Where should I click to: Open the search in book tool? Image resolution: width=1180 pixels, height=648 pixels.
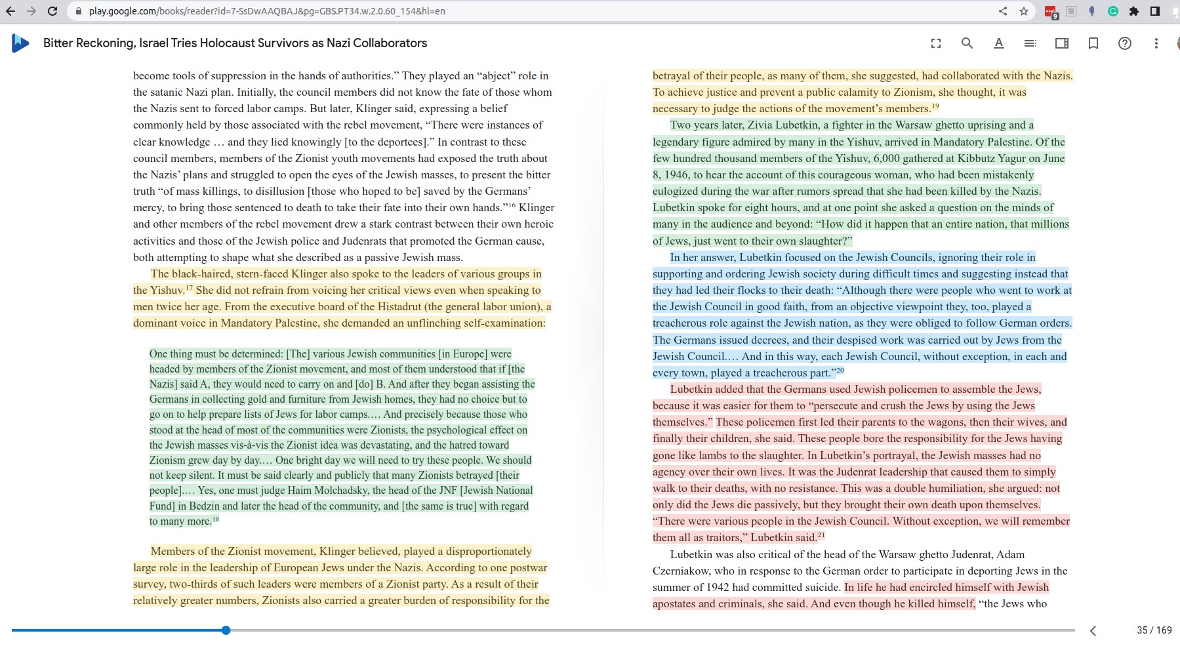point(967,43)
